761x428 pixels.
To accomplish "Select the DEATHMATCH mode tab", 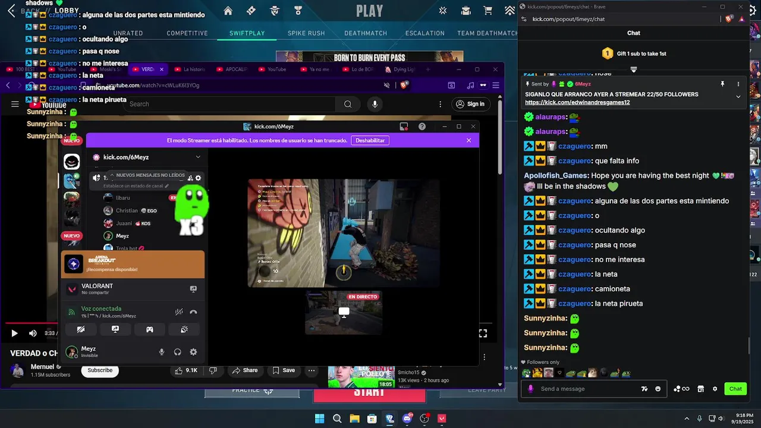I will [x=366, y=33].
